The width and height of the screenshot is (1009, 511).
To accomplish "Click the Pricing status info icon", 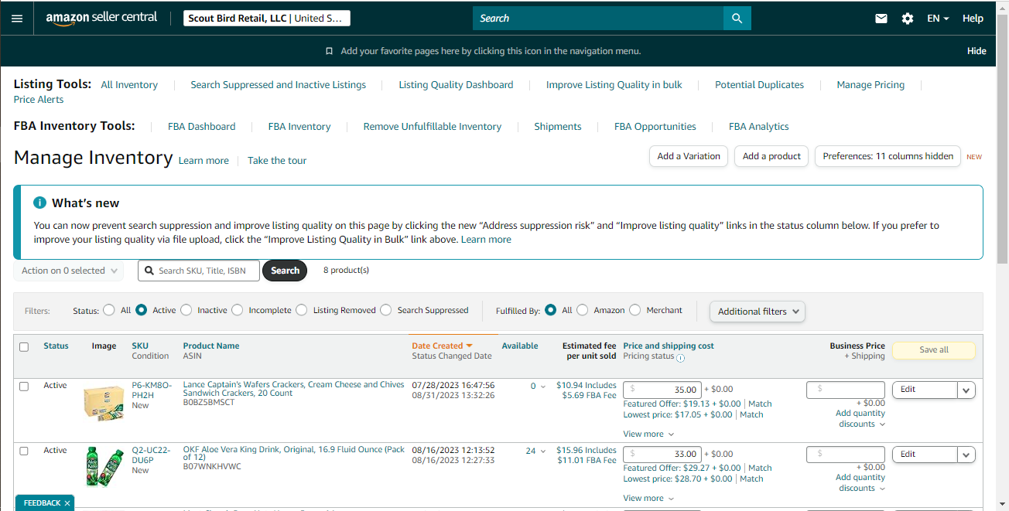I will (x=680, y=358).
